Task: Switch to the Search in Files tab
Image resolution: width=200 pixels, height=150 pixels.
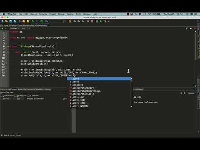Action: tap(6, 90)
